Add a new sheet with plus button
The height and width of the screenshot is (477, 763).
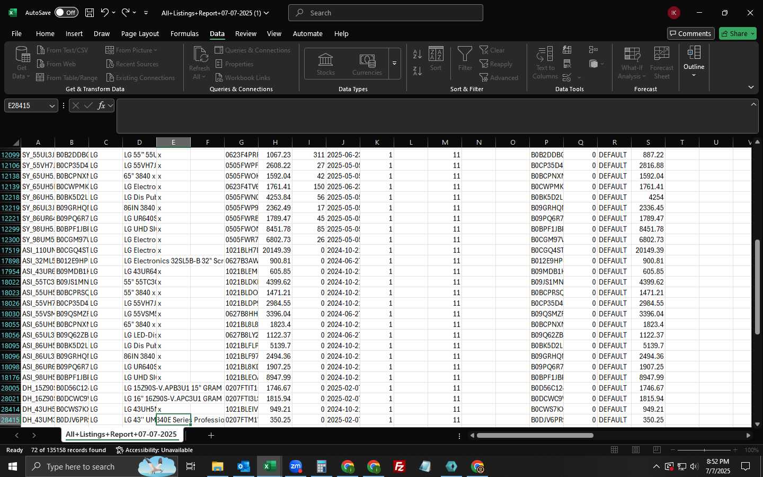pos(211,435)
